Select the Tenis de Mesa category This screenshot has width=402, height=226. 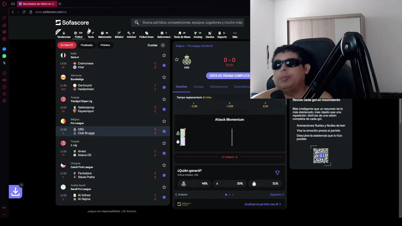[182, 35]
